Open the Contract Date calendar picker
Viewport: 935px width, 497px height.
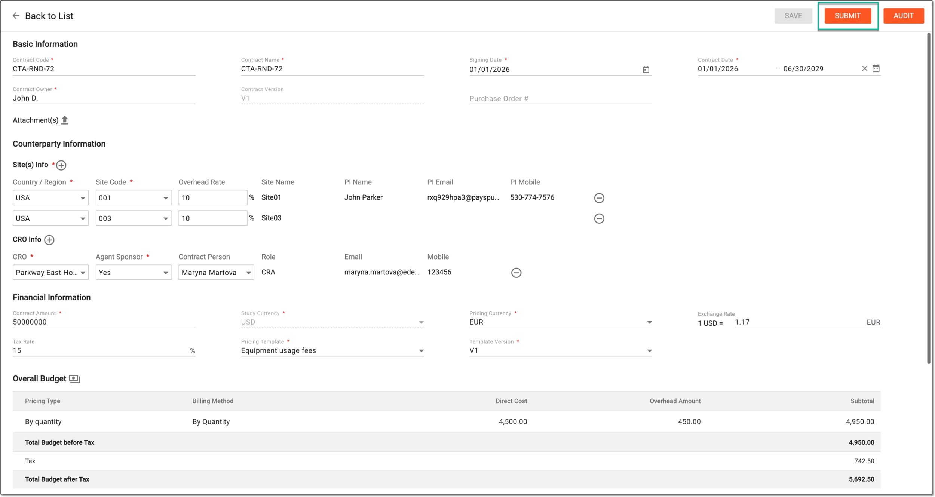point(876,68)
